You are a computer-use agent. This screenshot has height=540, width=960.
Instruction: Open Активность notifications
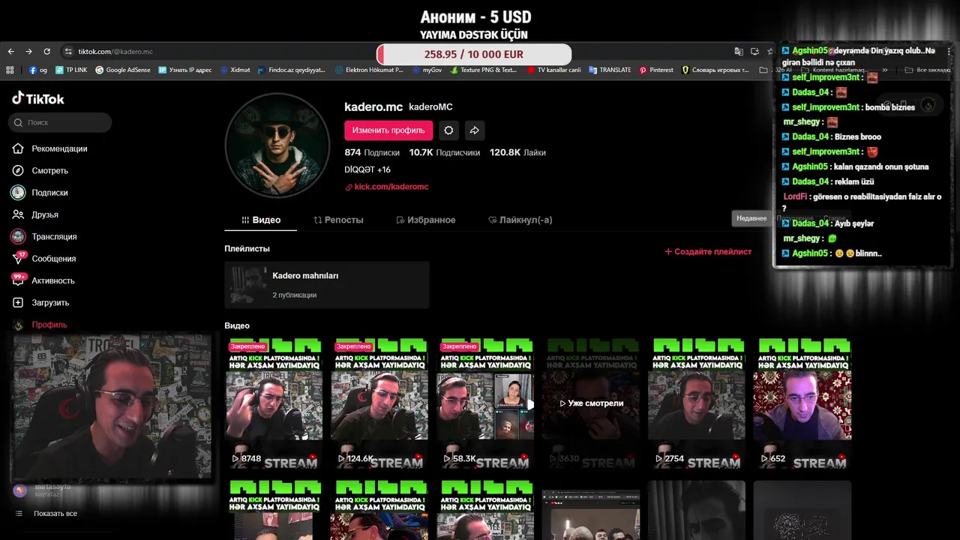pyautogui.click(x=43, y=280)
